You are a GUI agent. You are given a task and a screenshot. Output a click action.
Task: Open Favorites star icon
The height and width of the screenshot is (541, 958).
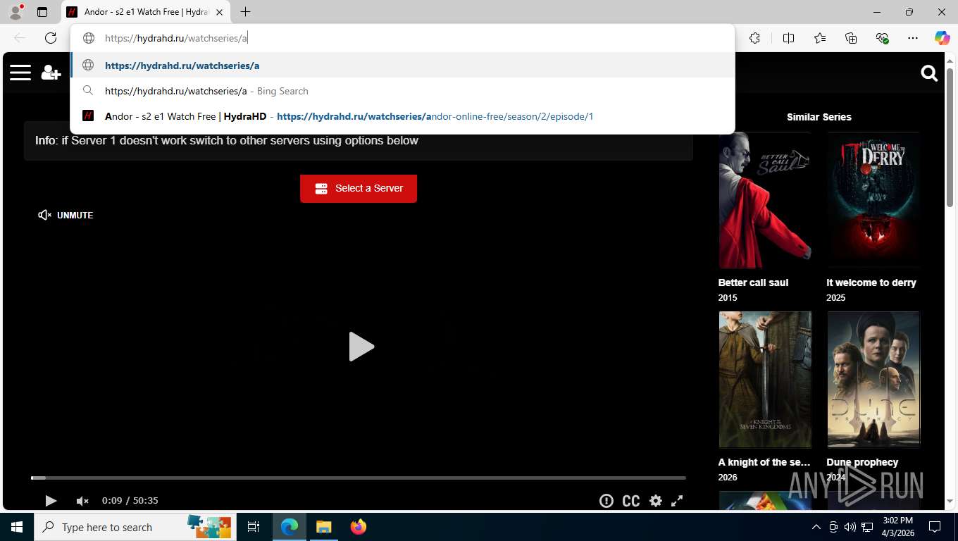click(x=820, y=38)
